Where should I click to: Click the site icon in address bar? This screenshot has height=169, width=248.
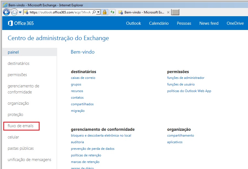coord(26,12)
